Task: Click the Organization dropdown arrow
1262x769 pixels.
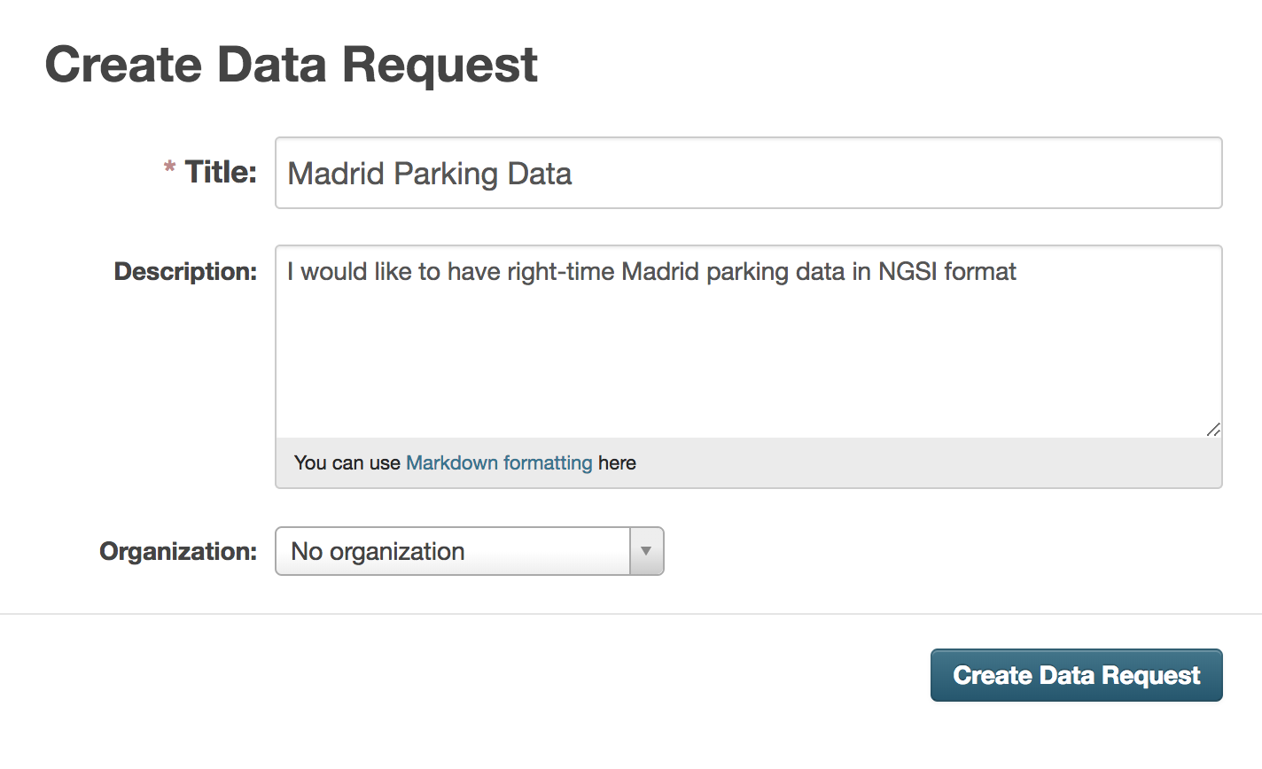Action: (x=646, y=551)
